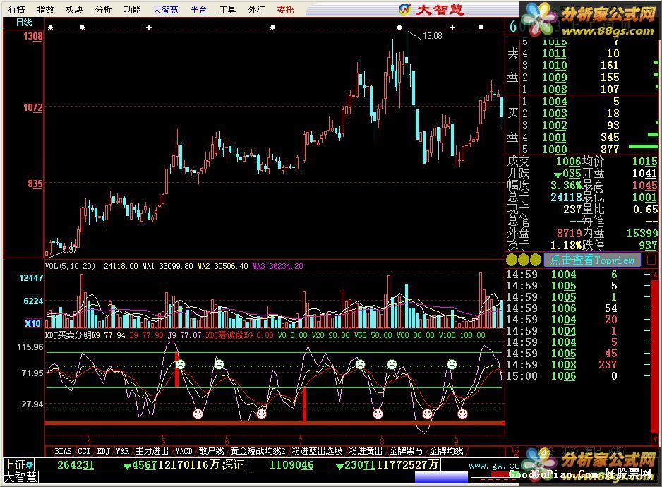Click the blue progress block in bottom bar

click(441, 477)
